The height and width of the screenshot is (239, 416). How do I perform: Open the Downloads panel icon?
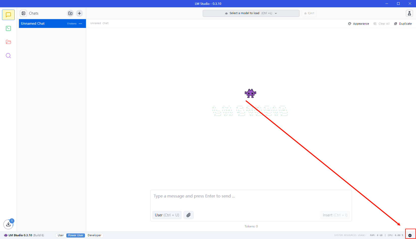pyautogui.click(x=8, y=224)
